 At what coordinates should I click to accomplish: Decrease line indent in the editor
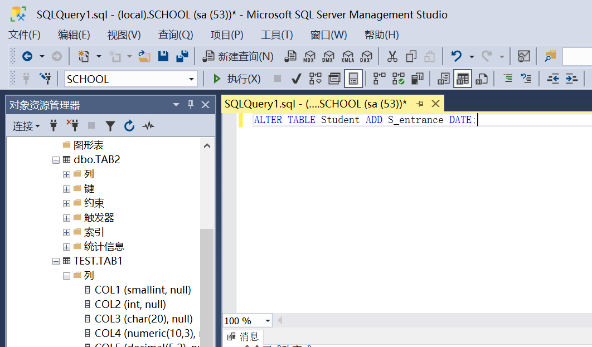553,79
